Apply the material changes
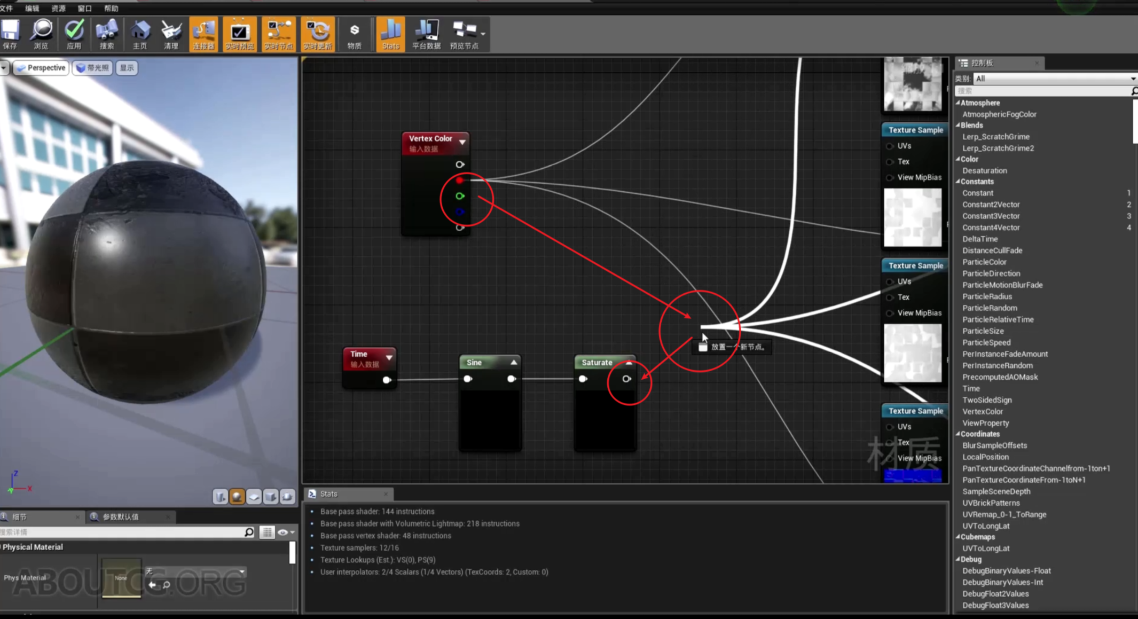The height and width of the screenshot is (619, 1138). [x=74, y=34]
